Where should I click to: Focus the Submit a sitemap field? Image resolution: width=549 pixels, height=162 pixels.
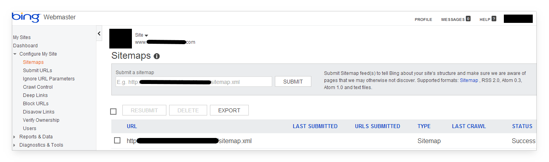point(193,82)
